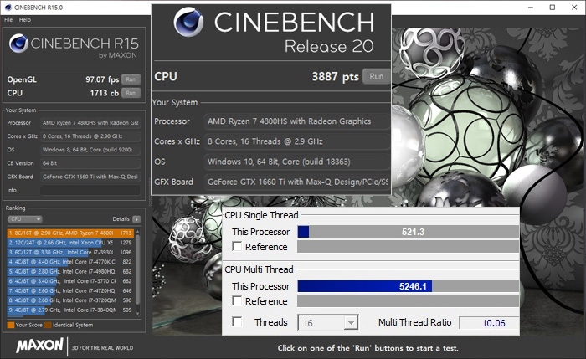Select ranking row Intel Xeon CPU 1279

70,243
